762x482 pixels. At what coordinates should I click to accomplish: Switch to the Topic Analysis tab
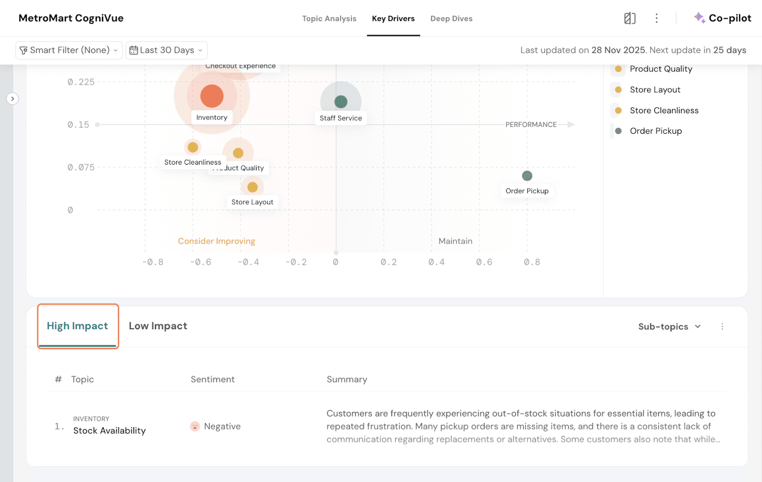(329, 19)
